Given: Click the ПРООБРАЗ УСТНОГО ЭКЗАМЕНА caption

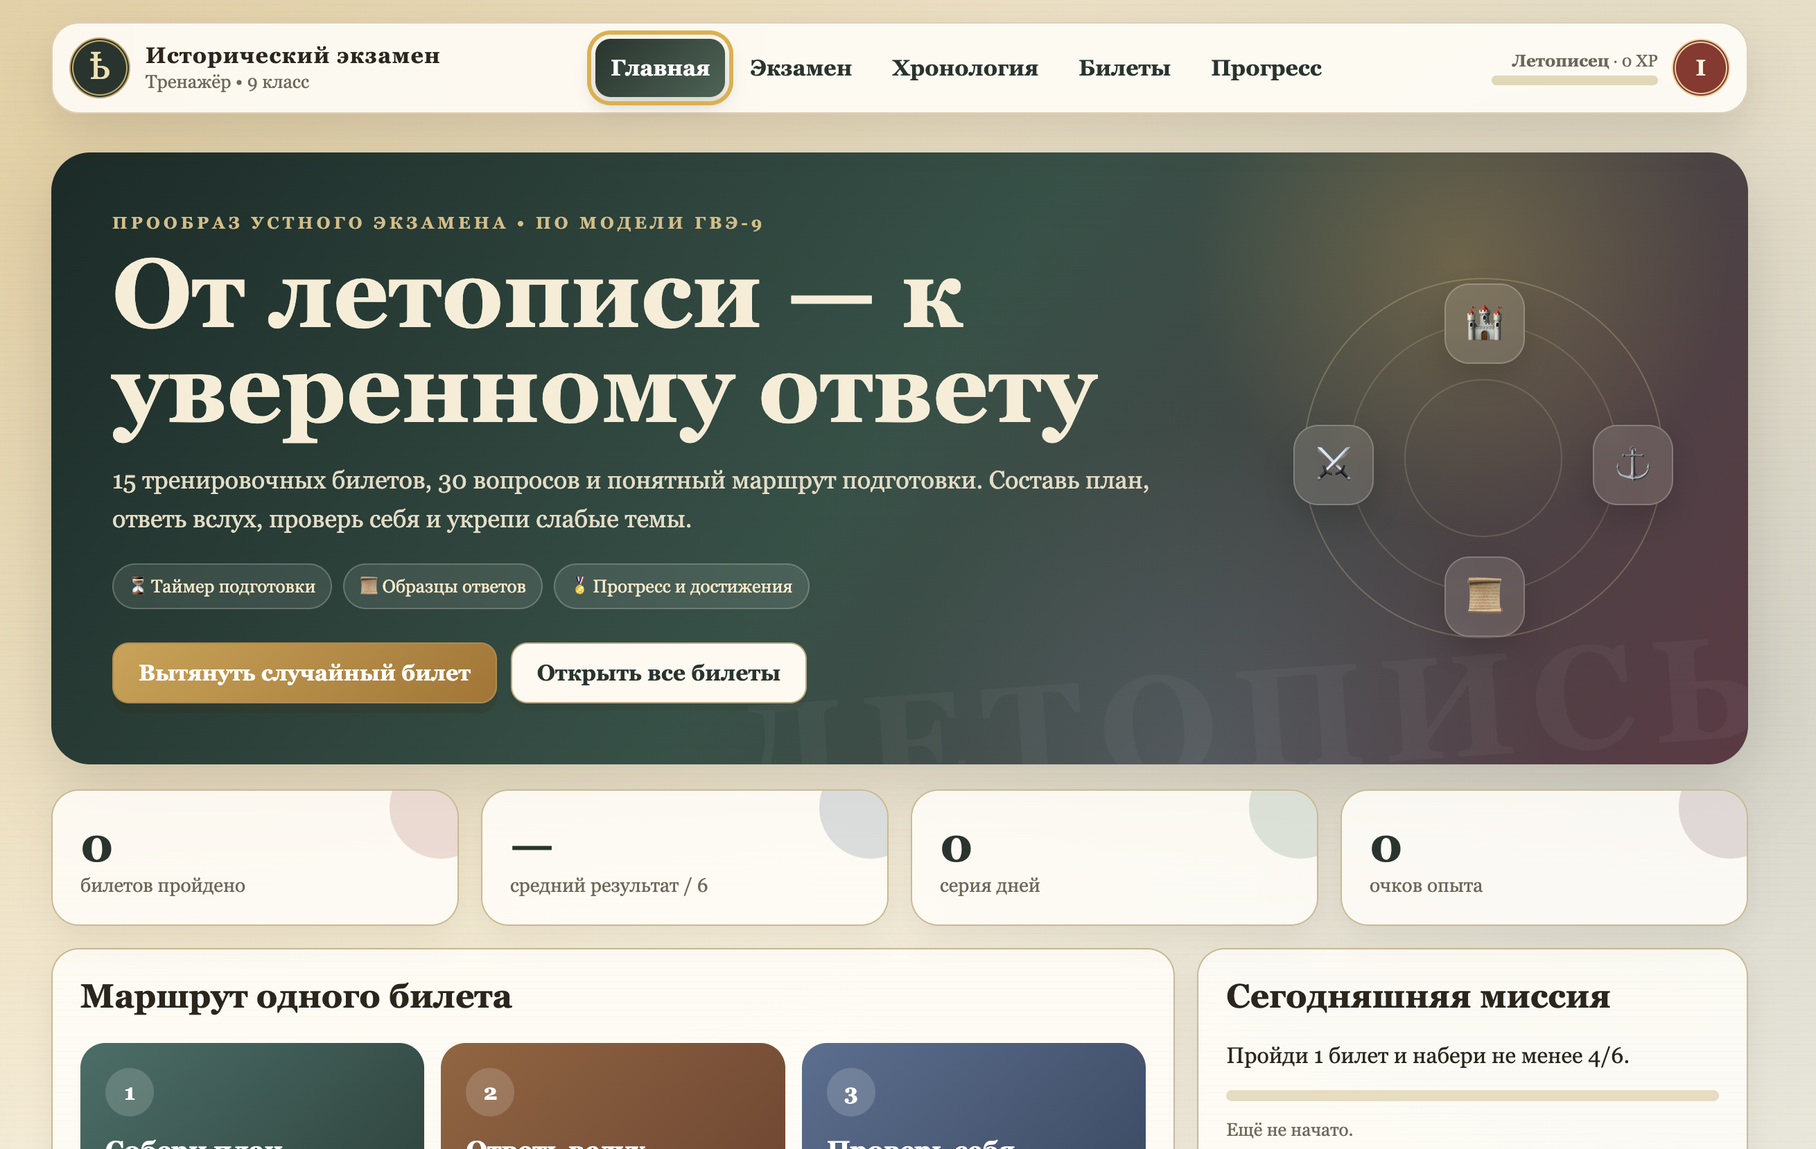Looking at the screenshot, I should [x=437, y=222].
